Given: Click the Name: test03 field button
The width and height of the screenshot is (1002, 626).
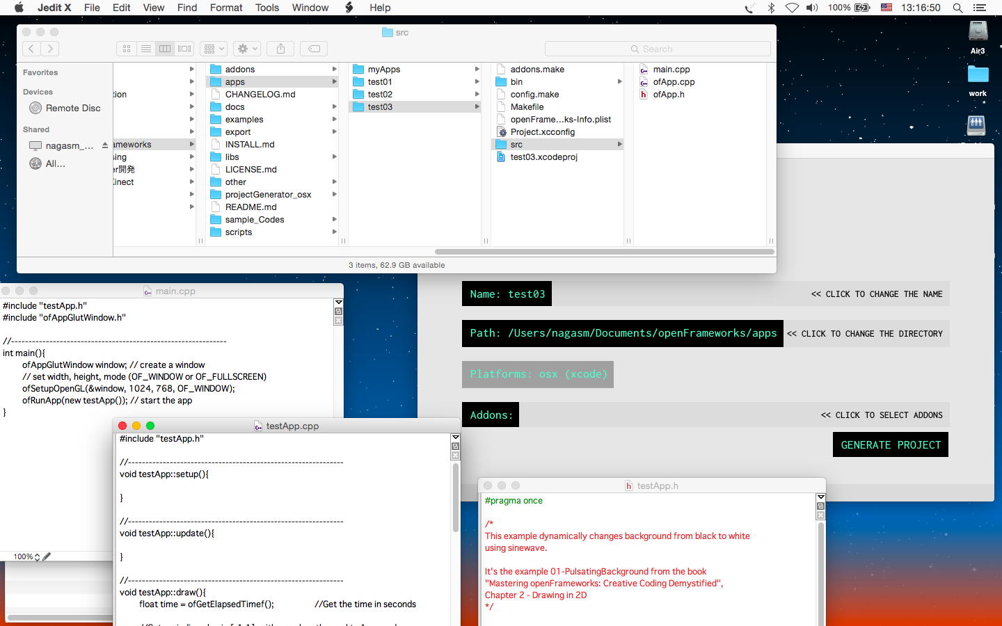Looking at the screenshot, I should tap(507, 294).
